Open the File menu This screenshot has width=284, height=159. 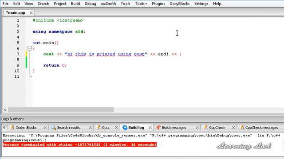pos(5,4)
